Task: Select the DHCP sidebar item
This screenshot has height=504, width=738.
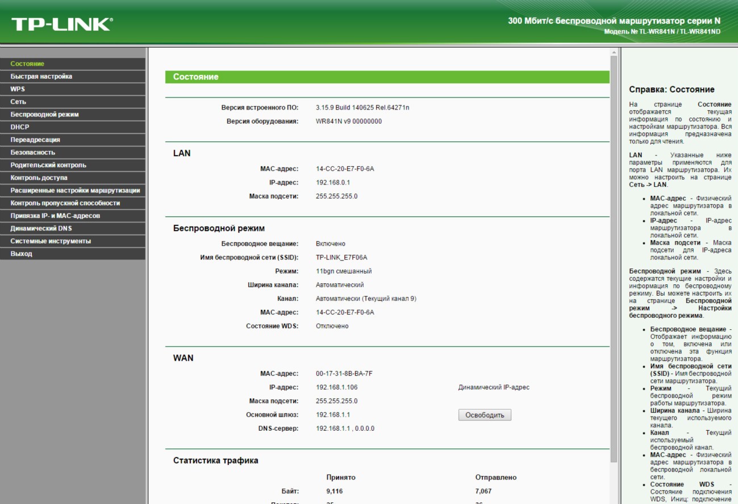Action: click(20, 127)
